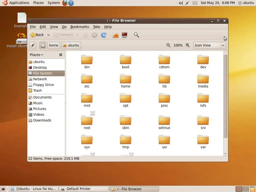Select the var folder icon
The height and width of the screenshot is (192, 256).
(x=203, y=139)
